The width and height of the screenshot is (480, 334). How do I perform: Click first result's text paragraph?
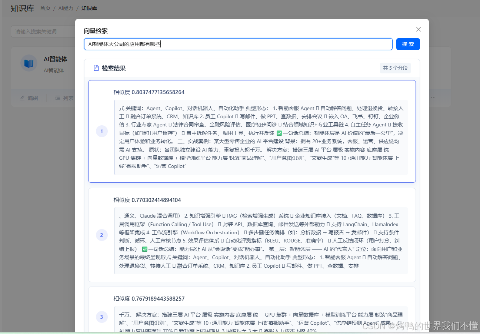261,137
